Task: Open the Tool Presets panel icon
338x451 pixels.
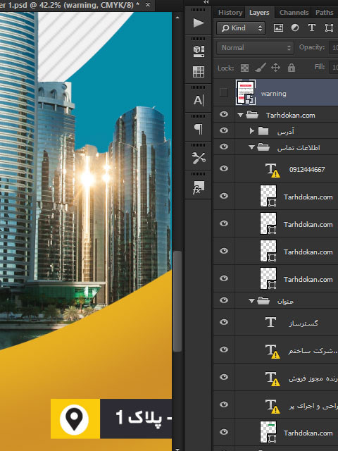Action: (x=199, y=158)
